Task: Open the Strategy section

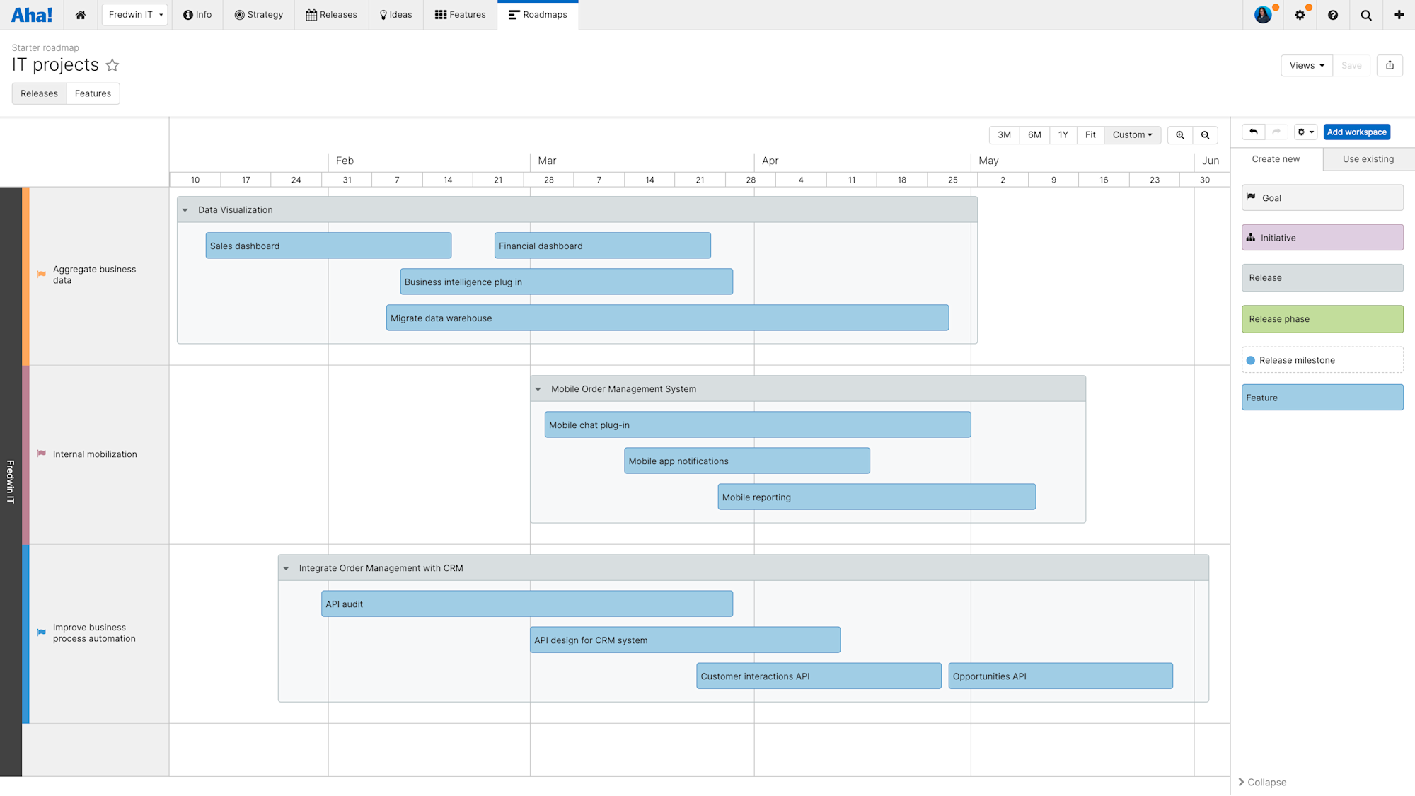Action: tap(259, 14)
